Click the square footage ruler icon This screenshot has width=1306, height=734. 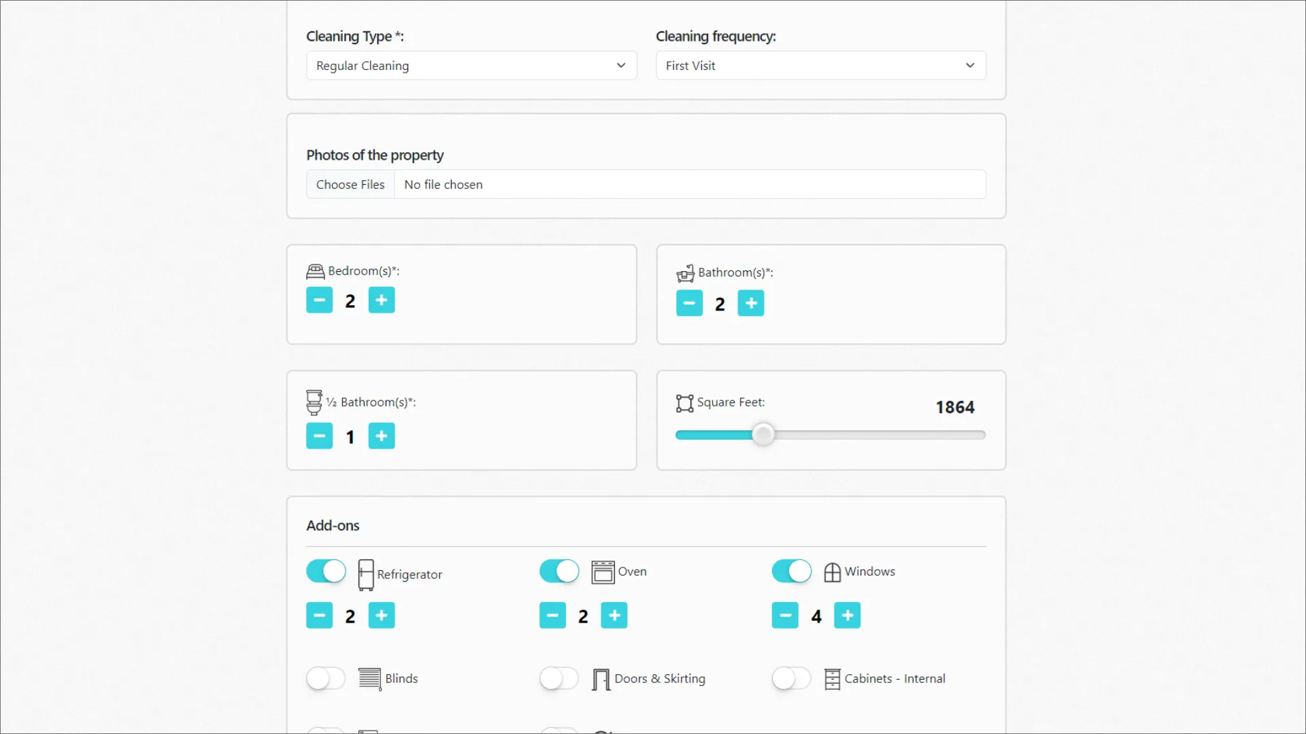coord(684,403)
